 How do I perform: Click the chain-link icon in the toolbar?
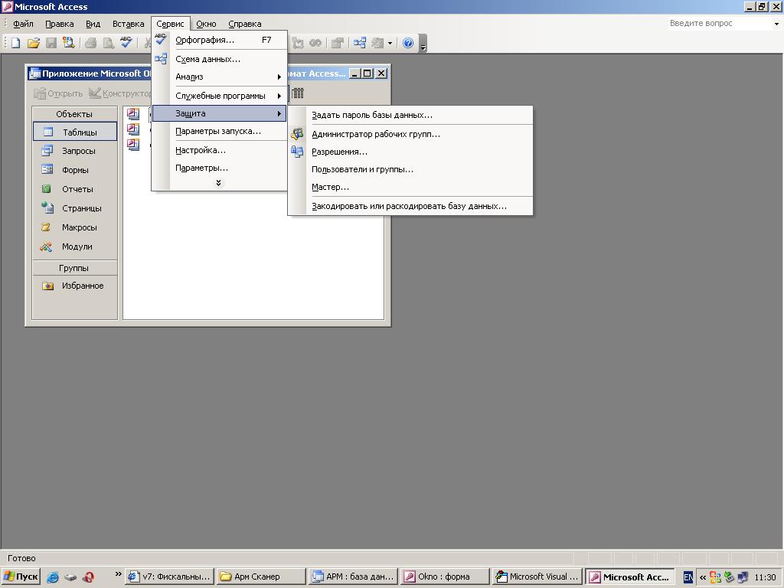pos(315,43)
